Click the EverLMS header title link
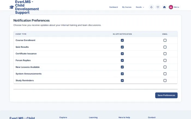Screen dimensions: 191x119 (27, 7)
